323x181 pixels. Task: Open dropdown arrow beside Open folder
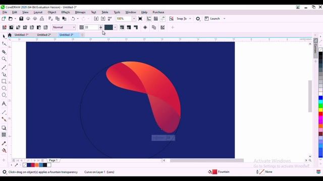pos(15,19)
